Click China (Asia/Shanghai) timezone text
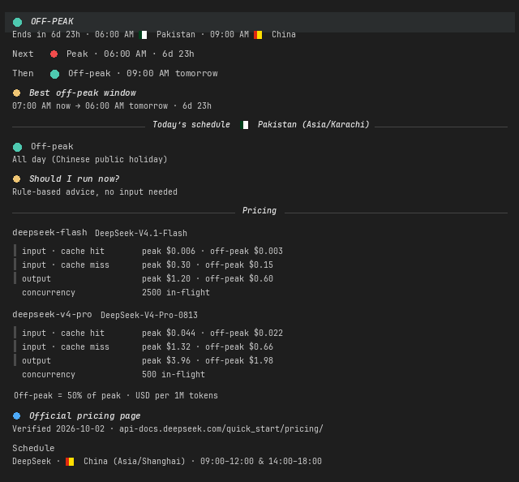 (134, 461)
